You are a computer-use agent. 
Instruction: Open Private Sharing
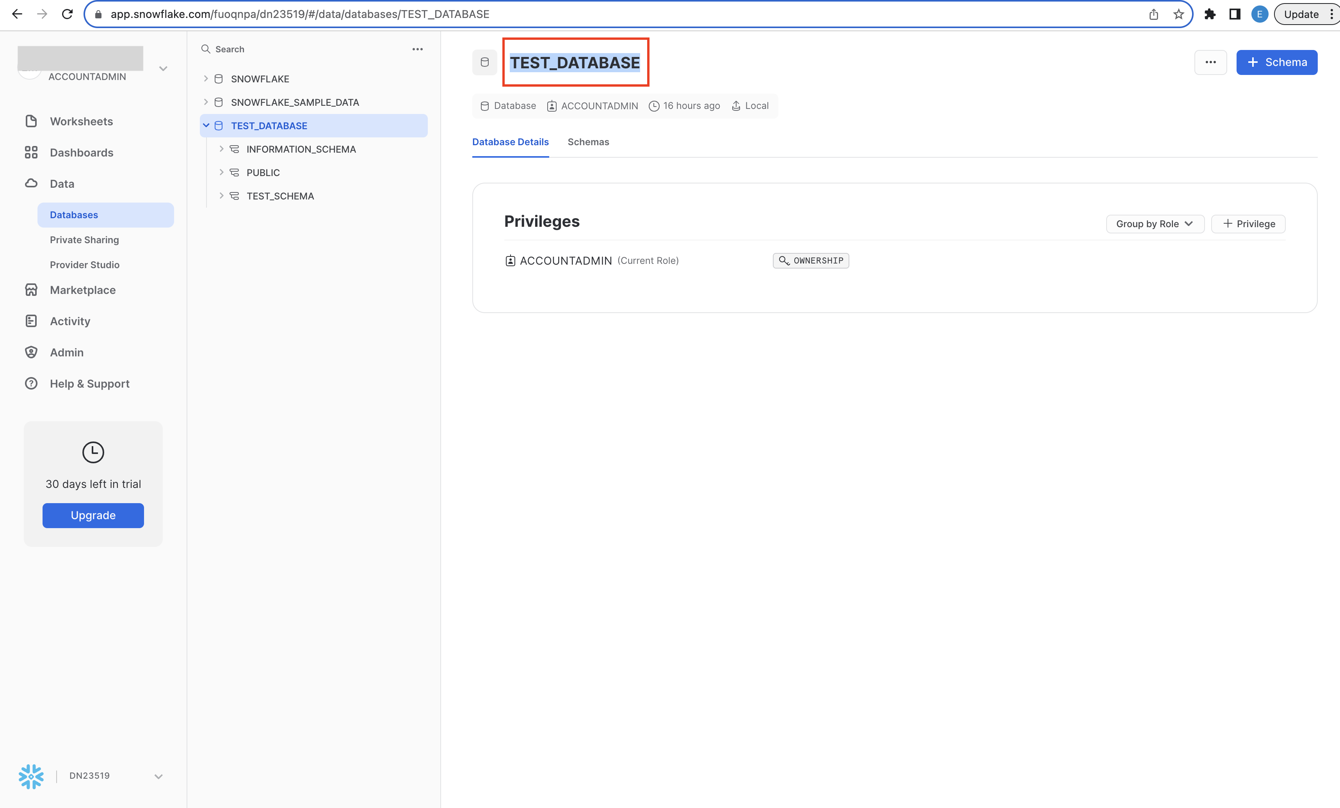[x=84, y=240]
